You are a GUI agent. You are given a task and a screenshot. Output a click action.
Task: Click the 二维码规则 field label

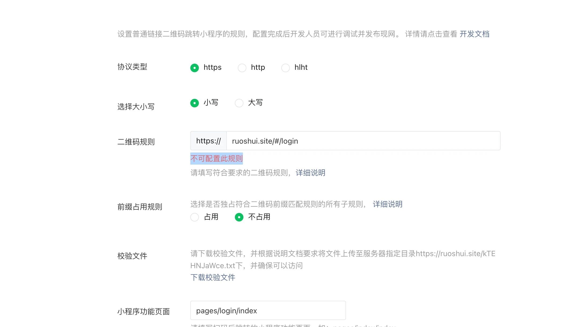point(136,142)
